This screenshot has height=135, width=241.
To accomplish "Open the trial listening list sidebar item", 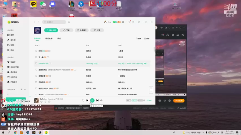I will click(x=12, y=77).
